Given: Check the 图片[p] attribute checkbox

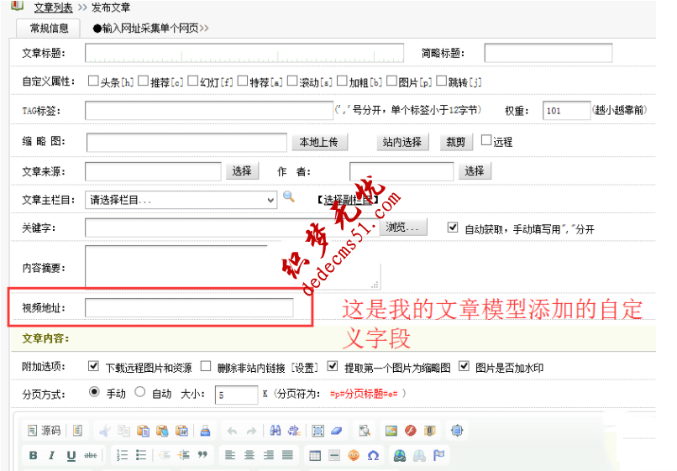Looking at the screenshot, I should pyautogui.click(x=391, y=81).
